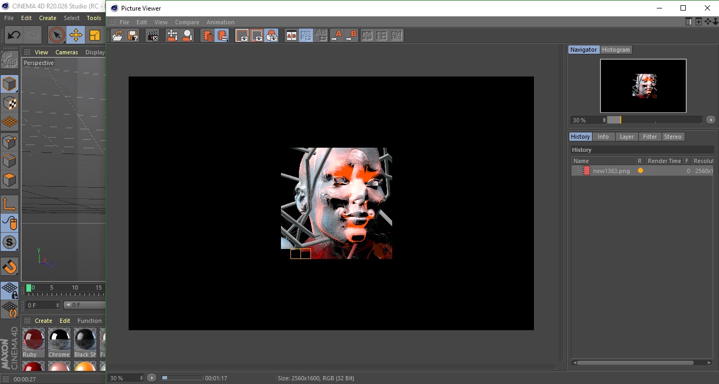
Task: Select the Move tool in Cinema 4D
Action: coord(76,35)
